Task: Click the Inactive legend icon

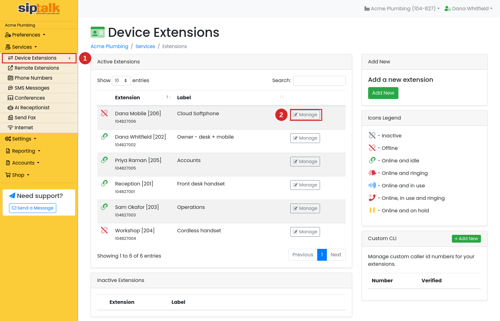Action: 372,135
